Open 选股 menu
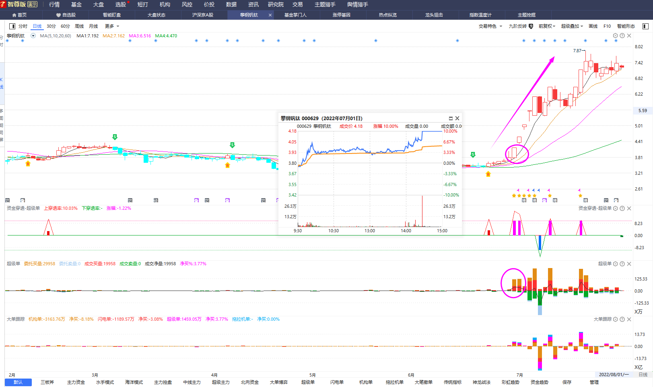Viewport: 653px width, 387px height. click(x=121, y=4)
